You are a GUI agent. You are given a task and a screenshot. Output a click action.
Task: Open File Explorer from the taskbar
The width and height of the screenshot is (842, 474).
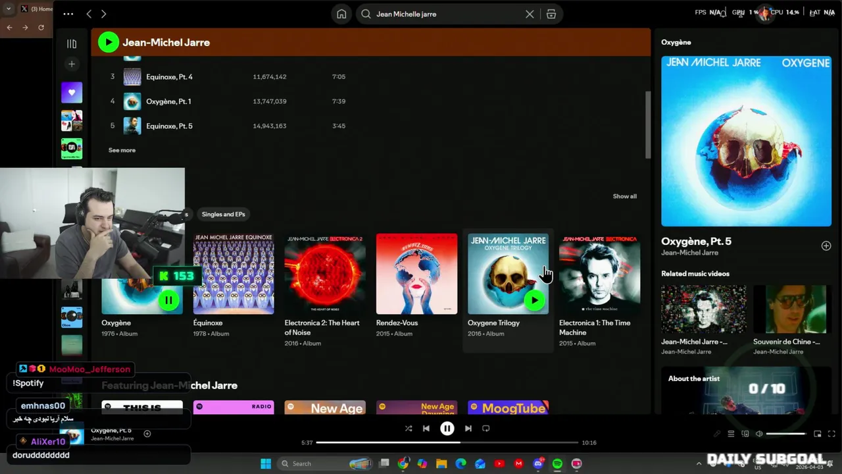[x=442, y=463]
